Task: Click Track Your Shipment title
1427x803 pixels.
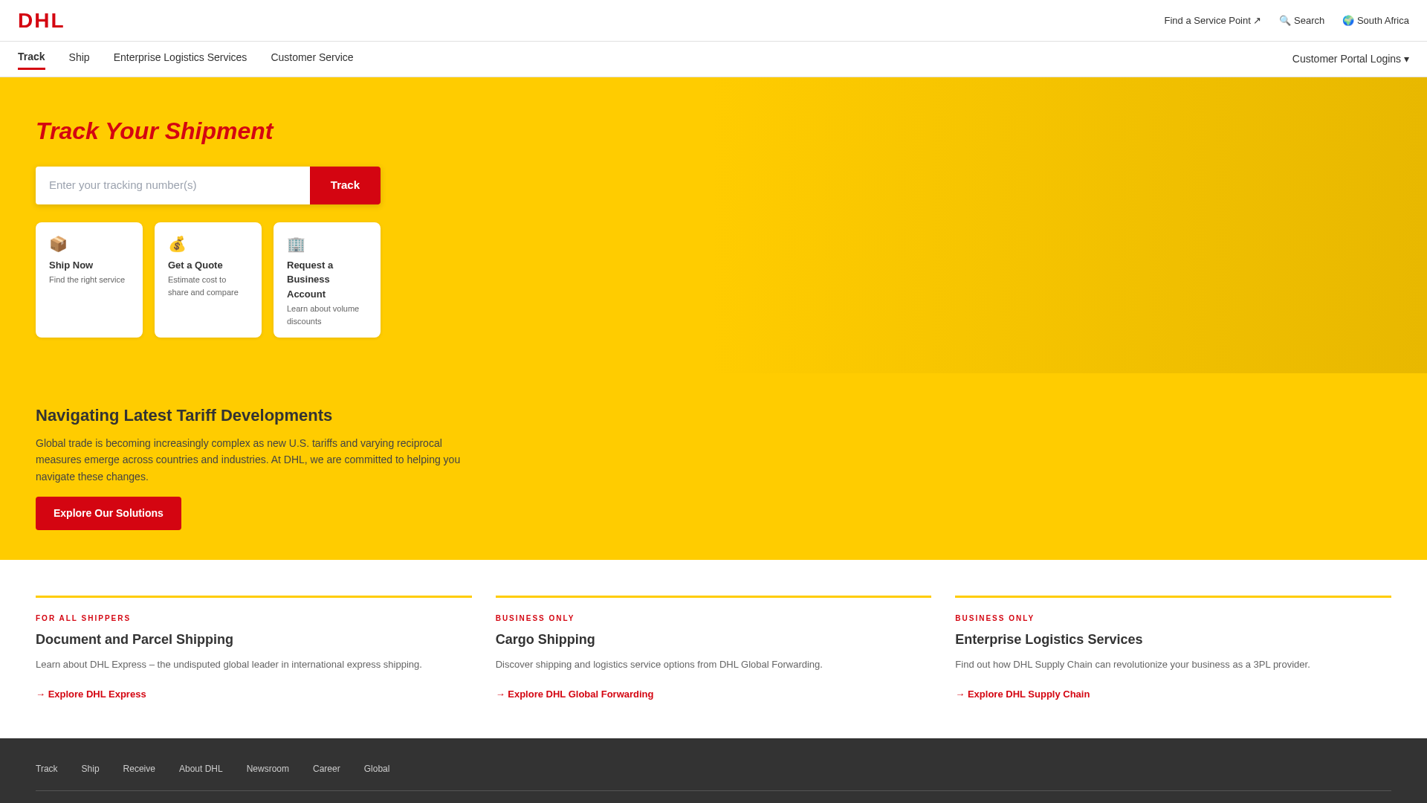Action: 155,131
